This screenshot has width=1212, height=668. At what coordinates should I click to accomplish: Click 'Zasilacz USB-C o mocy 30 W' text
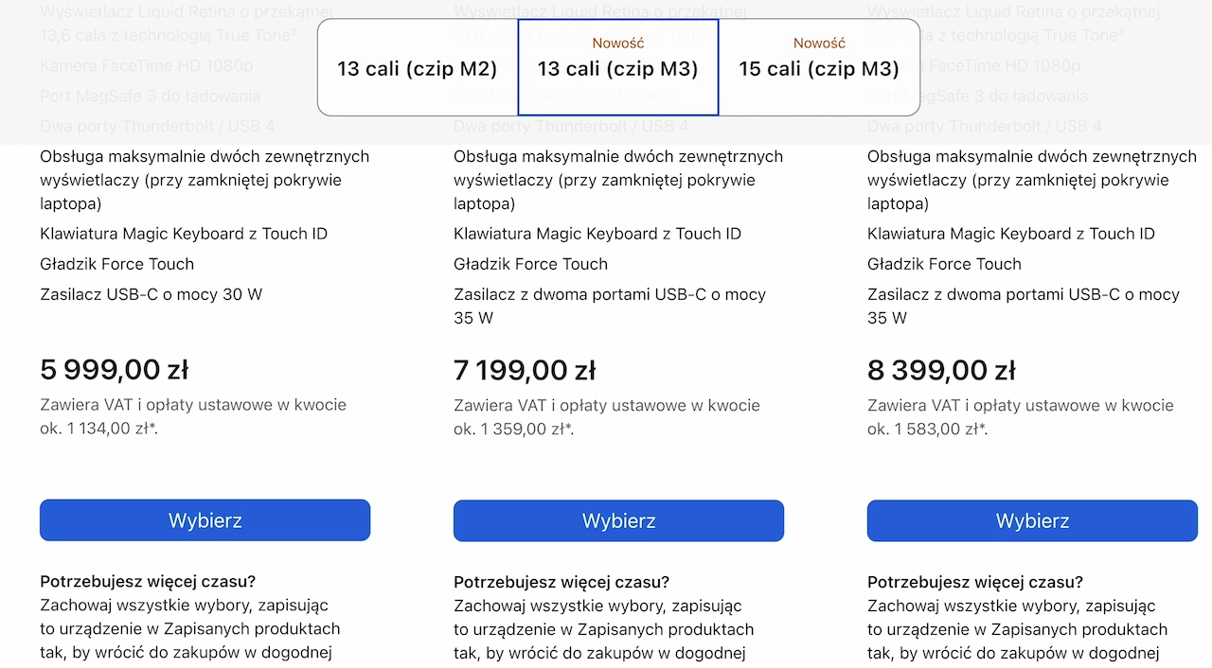click(151, 294)
